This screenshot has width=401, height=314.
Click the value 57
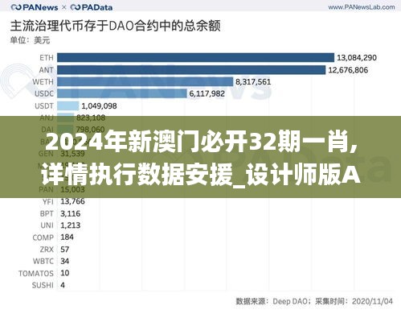click(65, 250)
